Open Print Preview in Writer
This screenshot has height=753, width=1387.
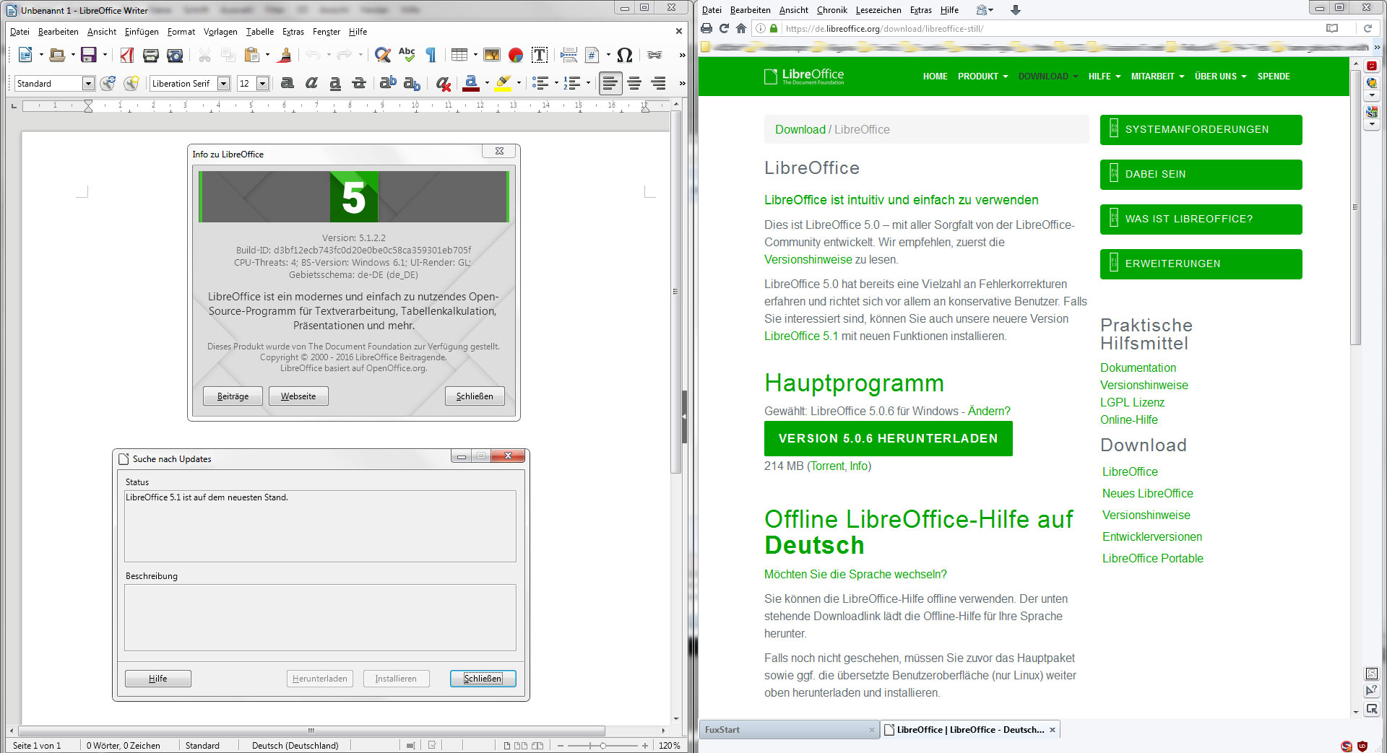pos(175,55)
